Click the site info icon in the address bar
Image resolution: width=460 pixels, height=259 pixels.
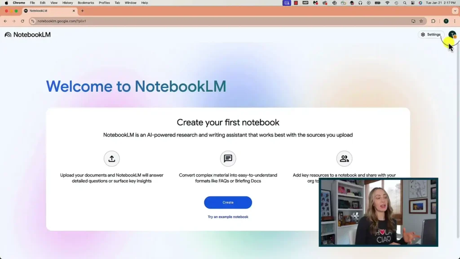34,21
